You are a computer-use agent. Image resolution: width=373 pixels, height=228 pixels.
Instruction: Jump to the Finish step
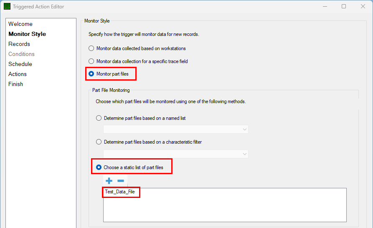point(16,84)
